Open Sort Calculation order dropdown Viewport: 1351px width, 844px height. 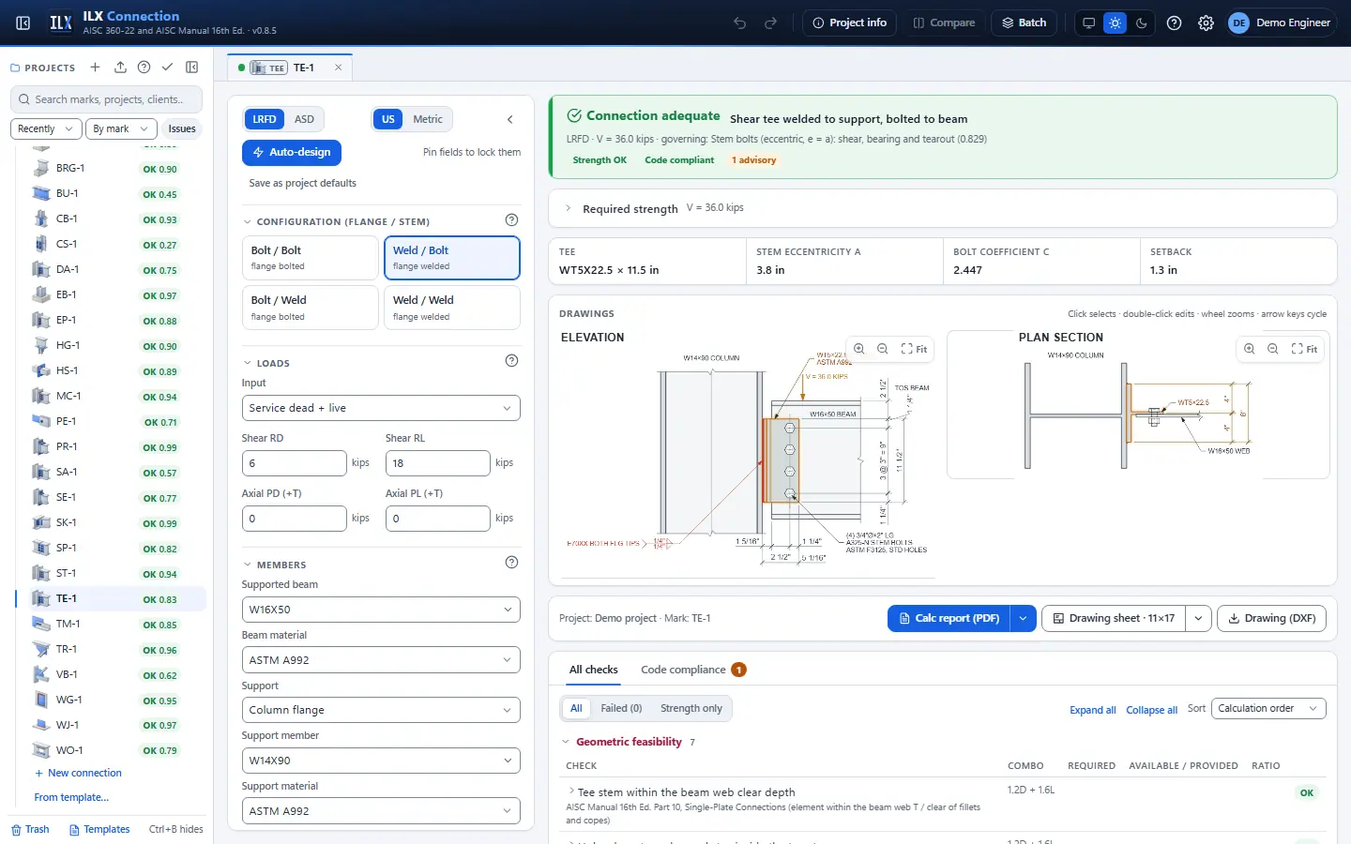point(1268,708)
